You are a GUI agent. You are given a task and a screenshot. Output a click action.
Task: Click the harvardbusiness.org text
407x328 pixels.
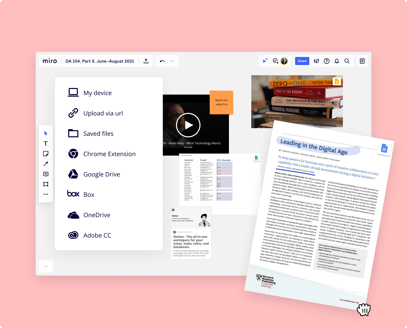click(350, 301)
